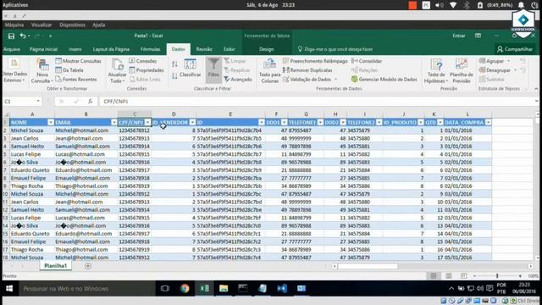Click Fontes Recentes
Viewport: 542px width, 305px height.
pyautogui.click(x=76, y=79)
